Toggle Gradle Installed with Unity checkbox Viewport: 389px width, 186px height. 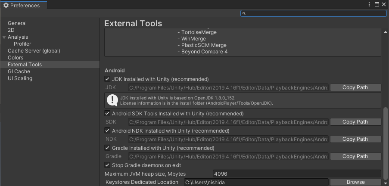pos(107,148)
